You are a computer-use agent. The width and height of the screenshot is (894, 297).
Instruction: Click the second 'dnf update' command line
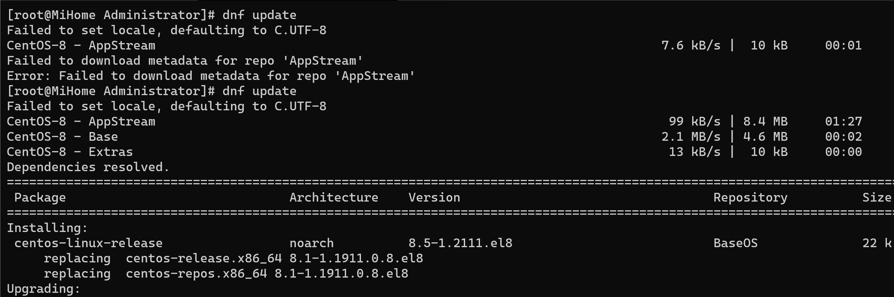tap(152, 91)
